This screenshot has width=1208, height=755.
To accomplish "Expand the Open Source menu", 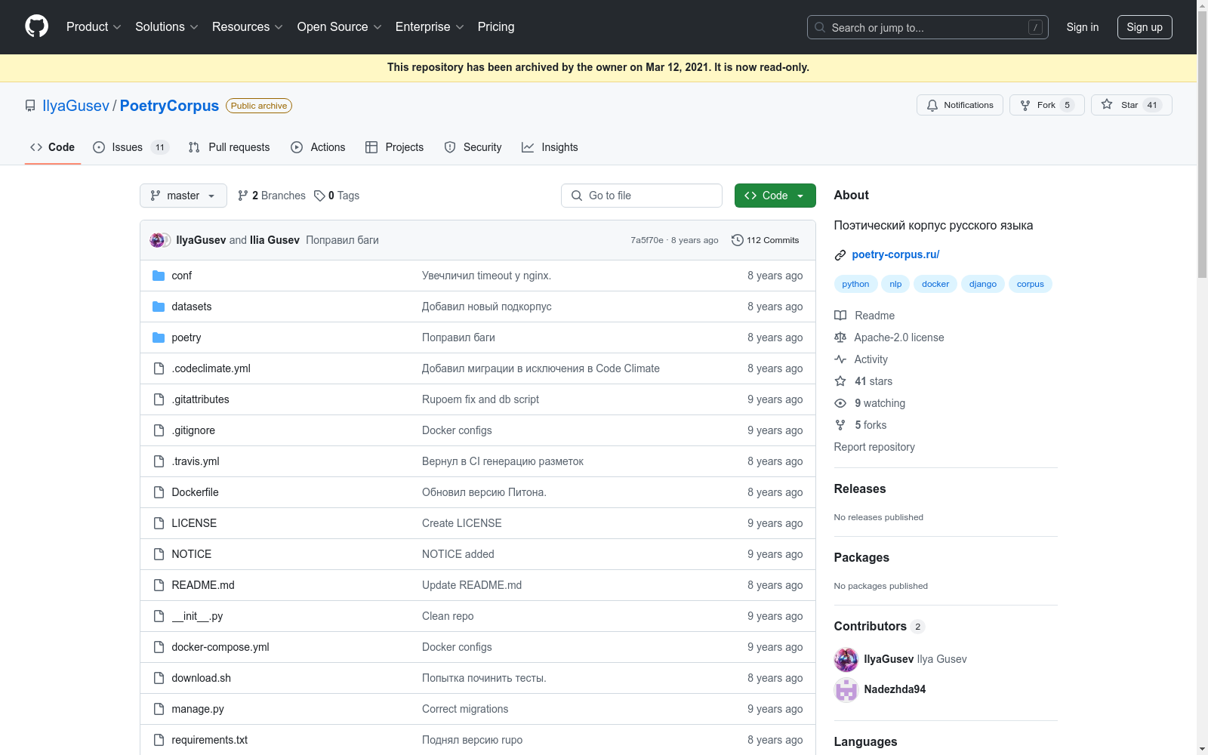I will click(340, 27).
